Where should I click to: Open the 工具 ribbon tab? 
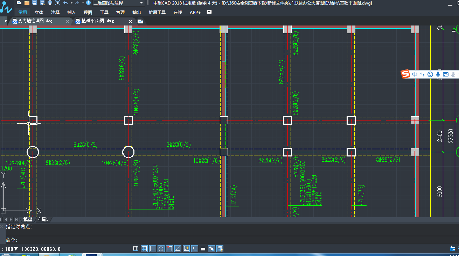(104, 12)
